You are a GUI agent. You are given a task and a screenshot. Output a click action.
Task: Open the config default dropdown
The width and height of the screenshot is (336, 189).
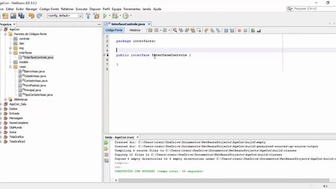tap(80, 16)
